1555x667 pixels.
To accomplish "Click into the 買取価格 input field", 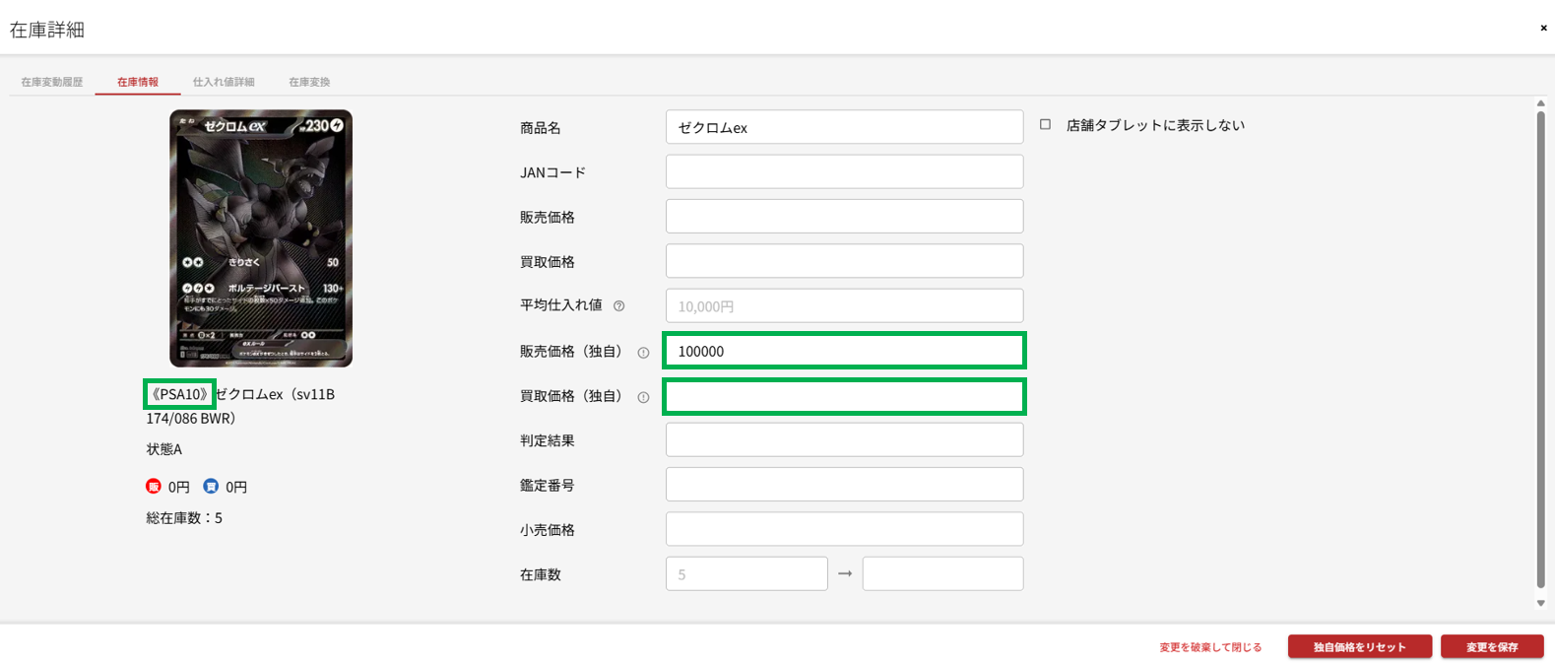I will click(x=845, y=261).
